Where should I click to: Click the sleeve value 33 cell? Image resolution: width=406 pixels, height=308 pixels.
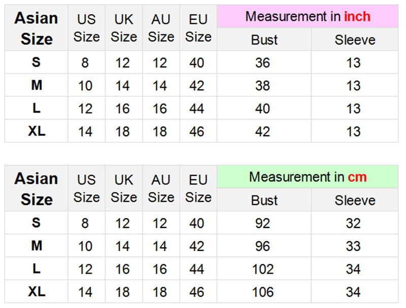[x=353, y=246]
